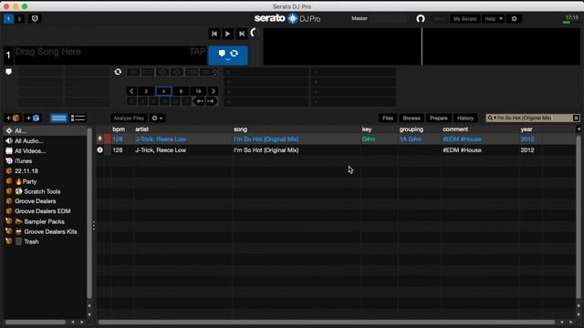The height and width of the screenshot is (328, 584).
Task: Select the next loop size arrow
Action: 213,91
